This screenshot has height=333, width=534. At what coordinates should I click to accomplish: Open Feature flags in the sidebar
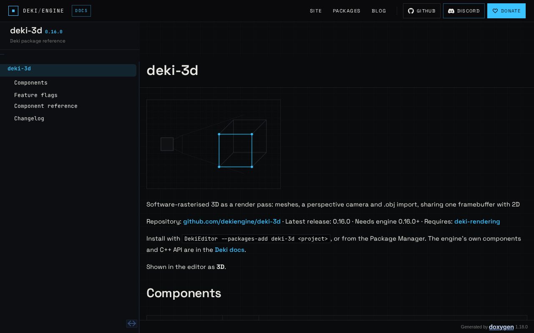click(36, 95)
